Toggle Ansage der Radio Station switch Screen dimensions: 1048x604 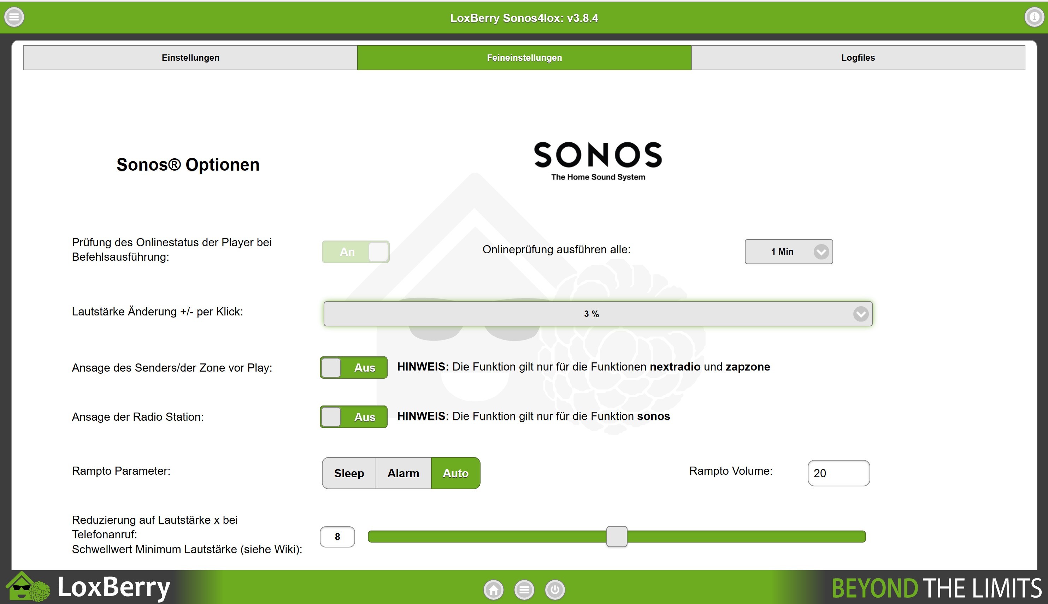click(x=353, y=417)
